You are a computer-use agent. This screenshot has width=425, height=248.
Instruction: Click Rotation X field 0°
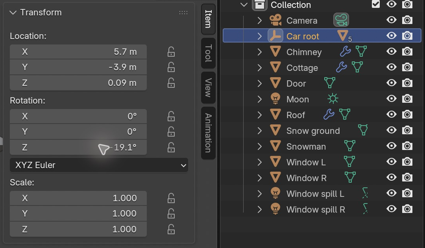coord(78,116)
